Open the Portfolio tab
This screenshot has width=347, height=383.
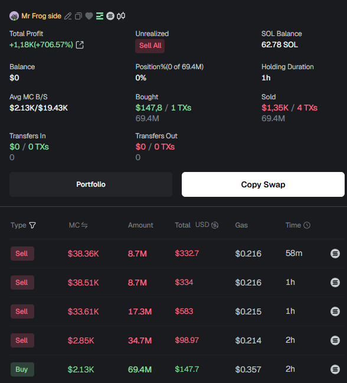click(x=91, y=184)
